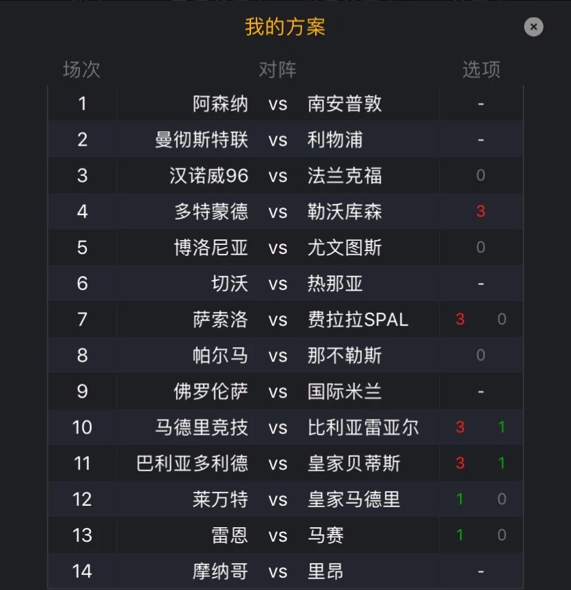Select option 3 for 巴利亚多利德 match
Viewport: 571px width, 590px height.
(460, 463)
